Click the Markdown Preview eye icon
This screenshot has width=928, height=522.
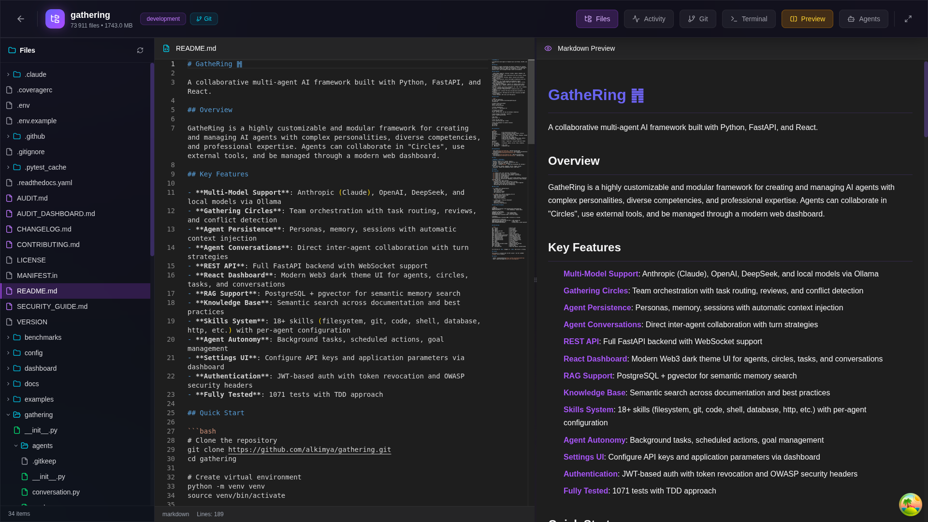coord(548,48)
